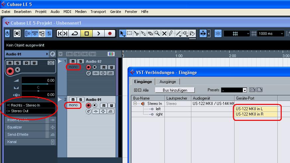Open the Mixer button in toolbar
The height and width of the screenshot is (163, 290).
click(x=49, y=34)
